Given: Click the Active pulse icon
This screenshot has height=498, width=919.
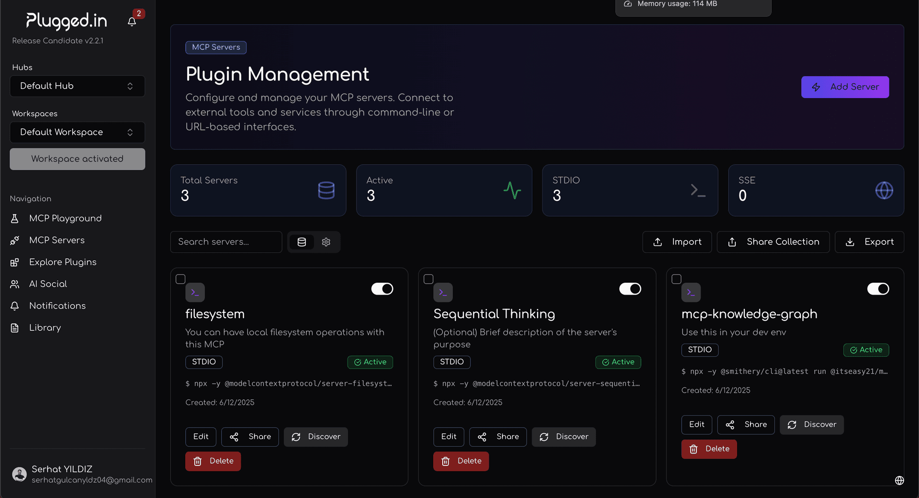Looking at the screenshot, I should click(x=512, y=190).
